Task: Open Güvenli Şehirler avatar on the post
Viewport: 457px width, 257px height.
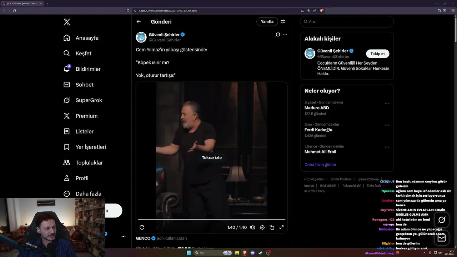Action: click(x=141, y=37)
